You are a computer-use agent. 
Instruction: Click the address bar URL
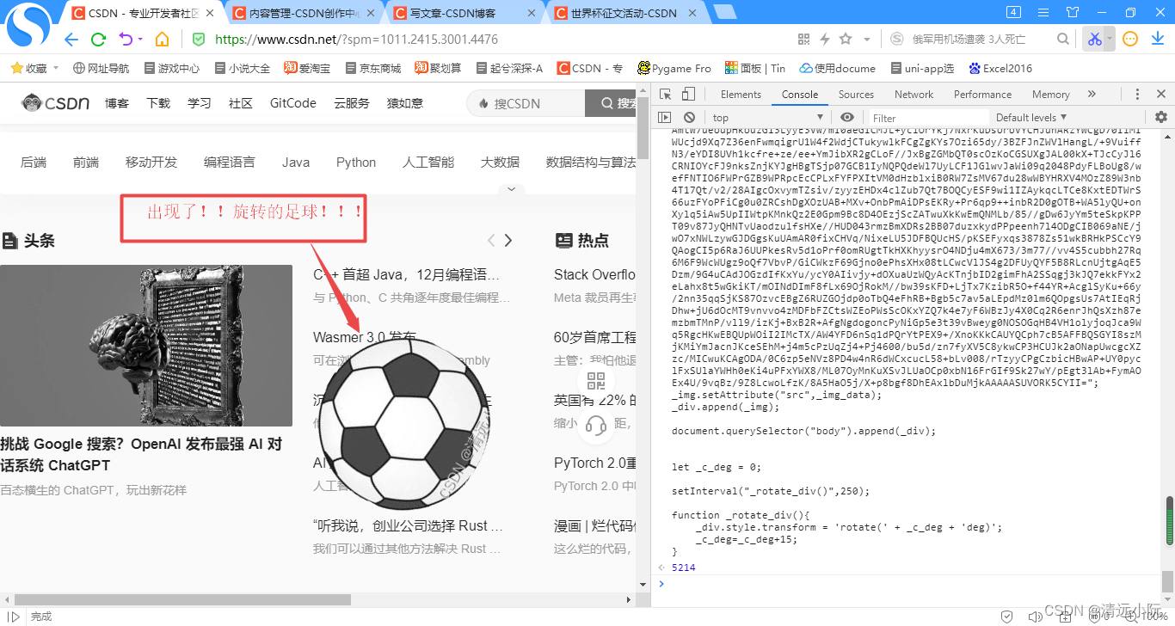pos(356,40)
